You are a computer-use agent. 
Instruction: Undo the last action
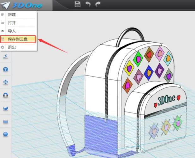[88, 4]
